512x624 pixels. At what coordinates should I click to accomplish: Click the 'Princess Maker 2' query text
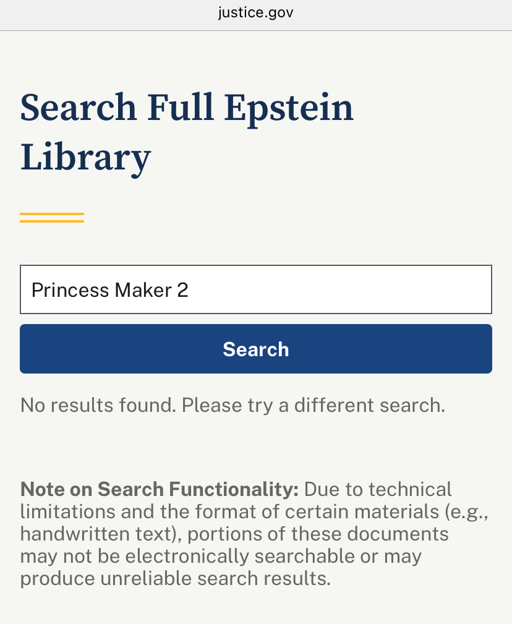pos(110,289)
